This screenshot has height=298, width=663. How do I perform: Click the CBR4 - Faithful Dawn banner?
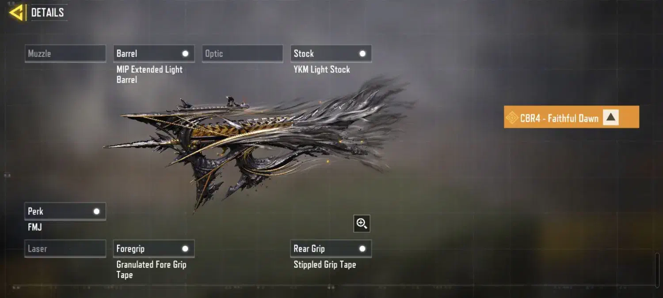pos(572,117)
